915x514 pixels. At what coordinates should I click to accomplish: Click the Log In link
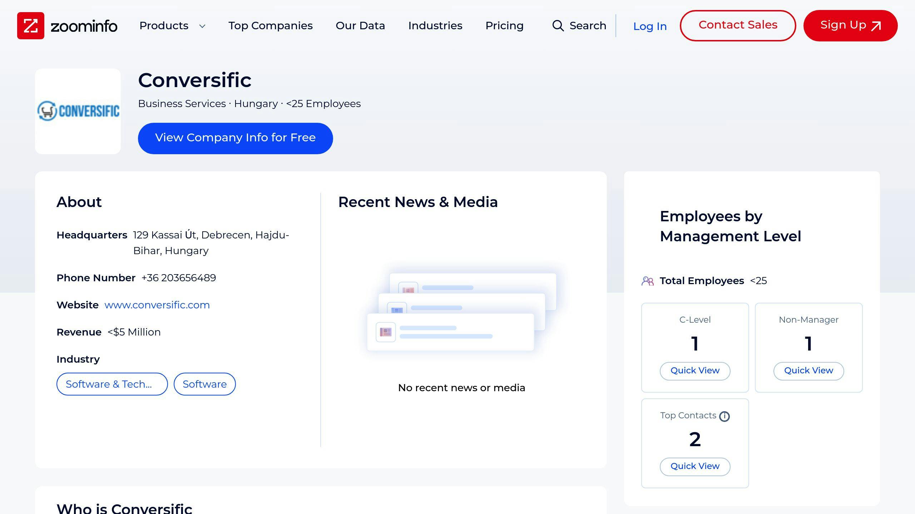(650, 26)
